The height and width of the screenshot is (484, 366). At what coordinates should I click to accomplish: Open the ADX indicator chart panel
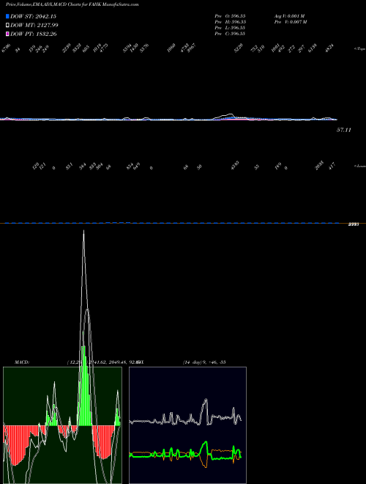click(187, 425)
